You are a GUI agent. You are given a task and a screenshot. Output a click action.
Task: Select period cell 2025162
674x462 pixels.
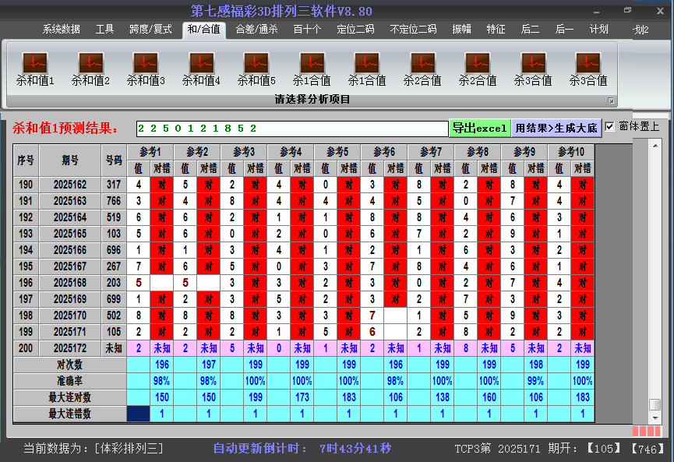coord(70,185)
